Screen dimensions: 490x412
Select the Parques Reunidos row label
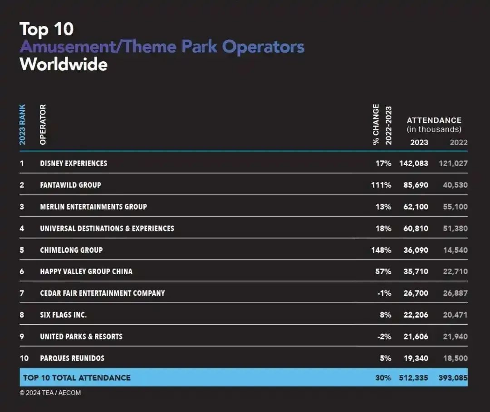(72, 358)
